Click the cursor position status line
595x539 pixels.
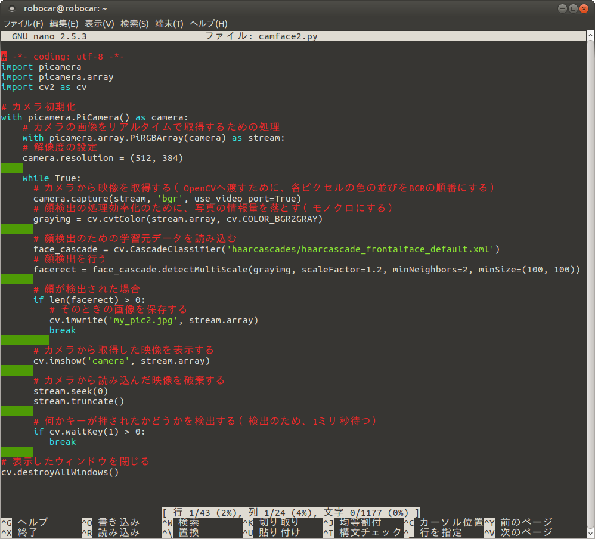[x=291, y=512]
